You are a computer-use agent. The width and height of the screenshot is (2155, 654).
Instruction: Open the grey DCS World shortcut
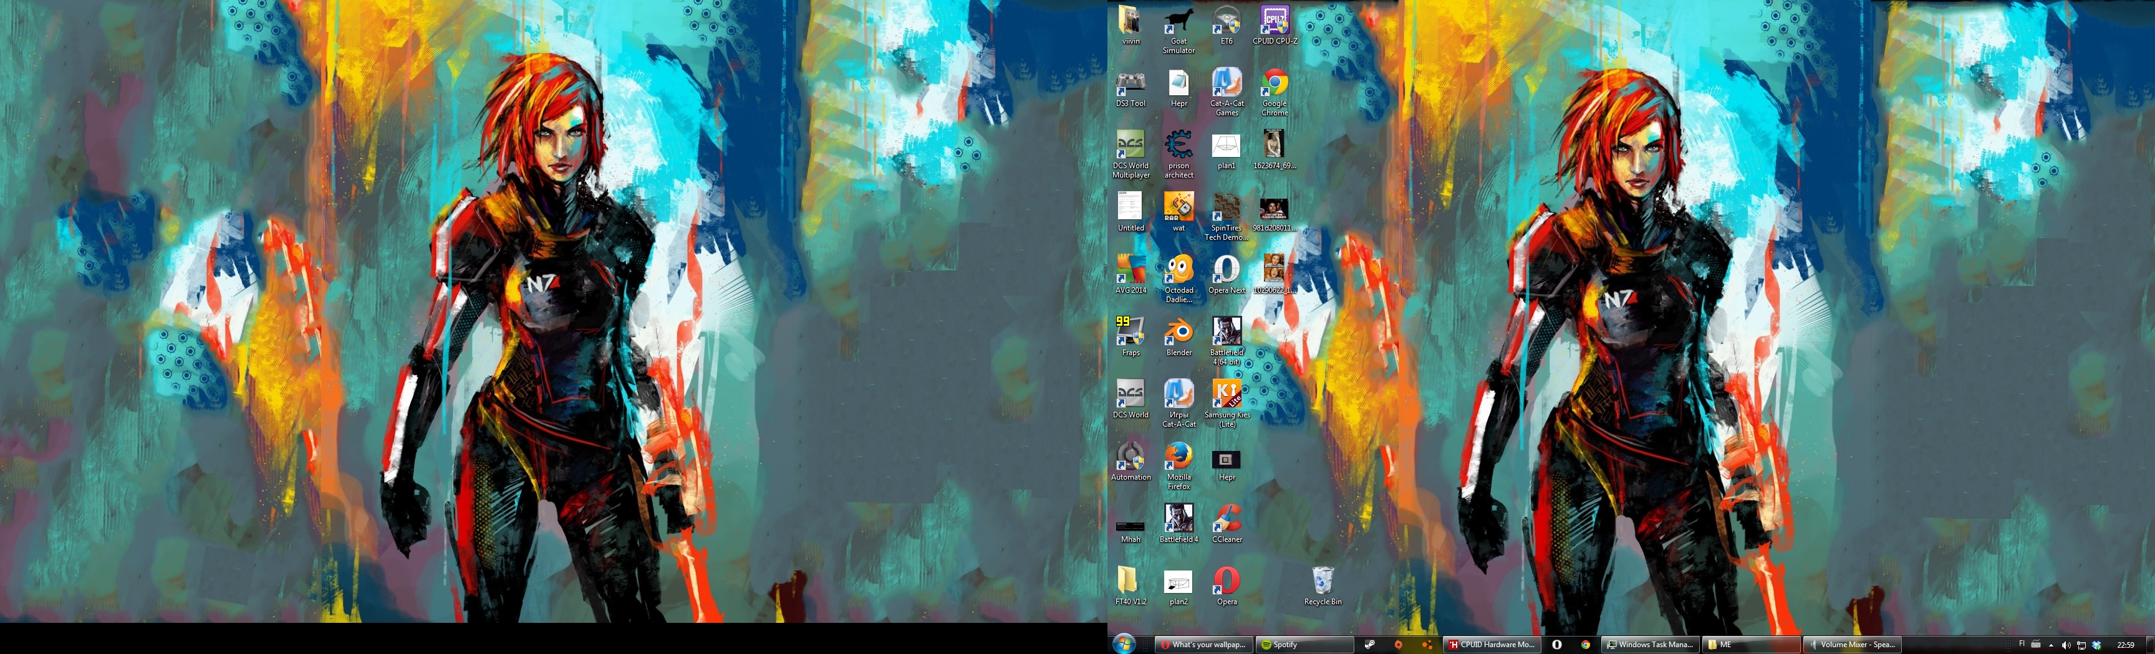[1131, 399]
